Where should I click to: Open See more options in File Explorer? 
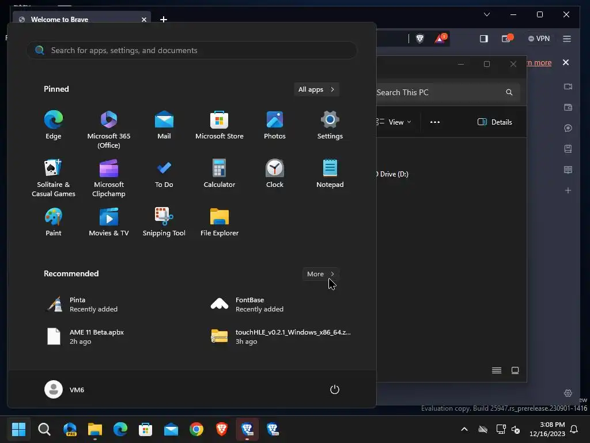435,122
